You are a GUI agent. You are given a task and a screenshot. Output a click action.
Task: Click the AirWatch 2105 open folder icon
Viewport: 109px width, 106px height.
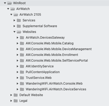[16, 15]
